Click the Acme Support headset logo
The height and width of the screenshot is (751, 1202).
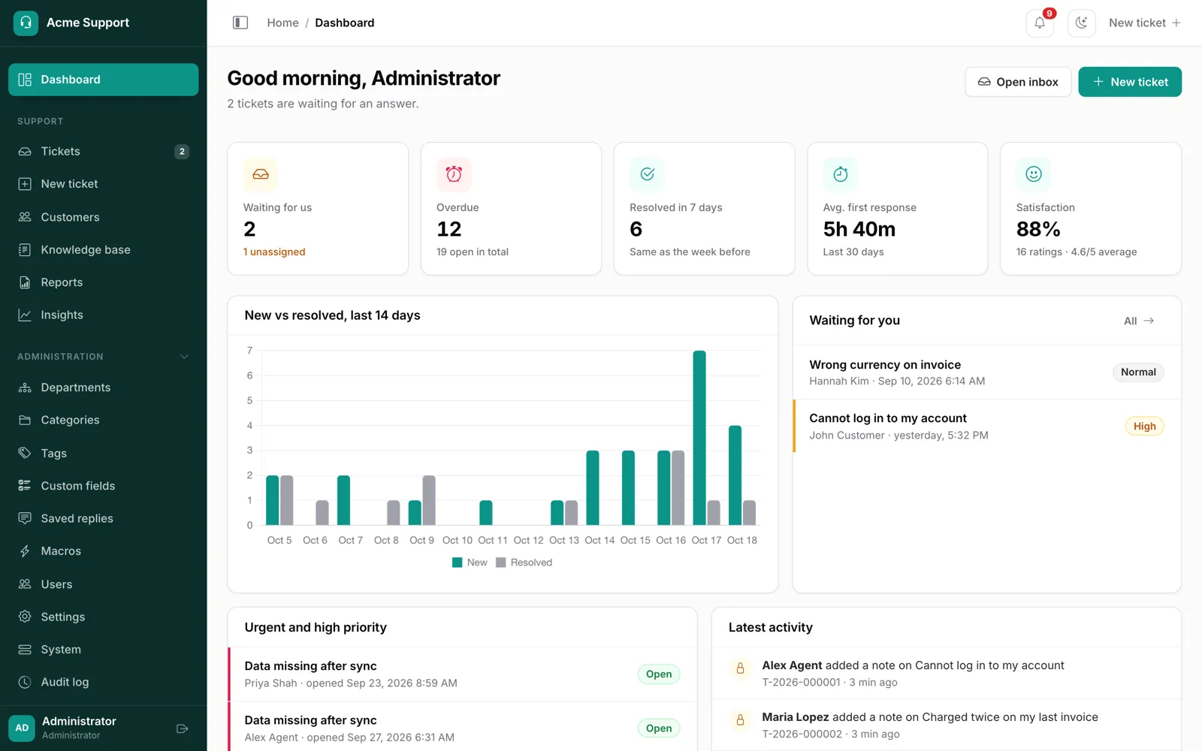click(26, 23)
